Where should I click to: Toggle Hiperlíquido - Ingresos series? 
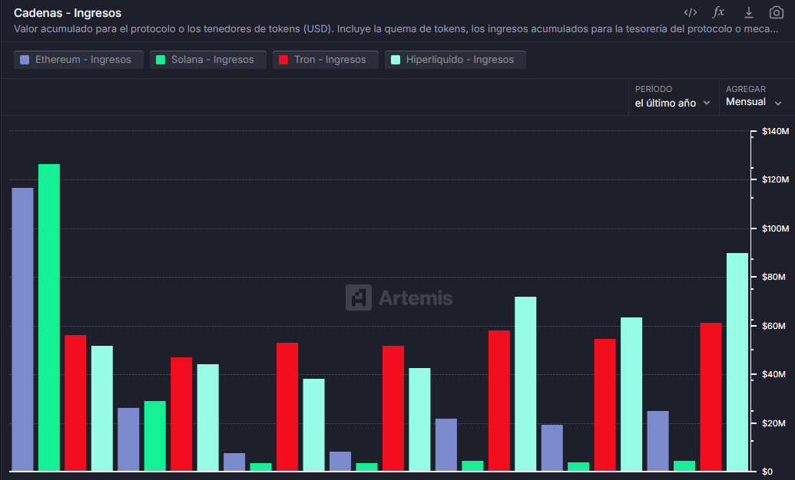pyautogui.click(x=455, y=60)
